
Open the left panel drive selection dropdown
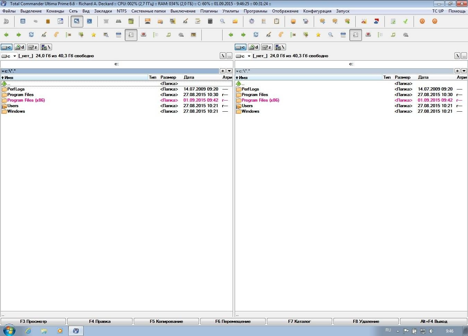pos(9,56)
